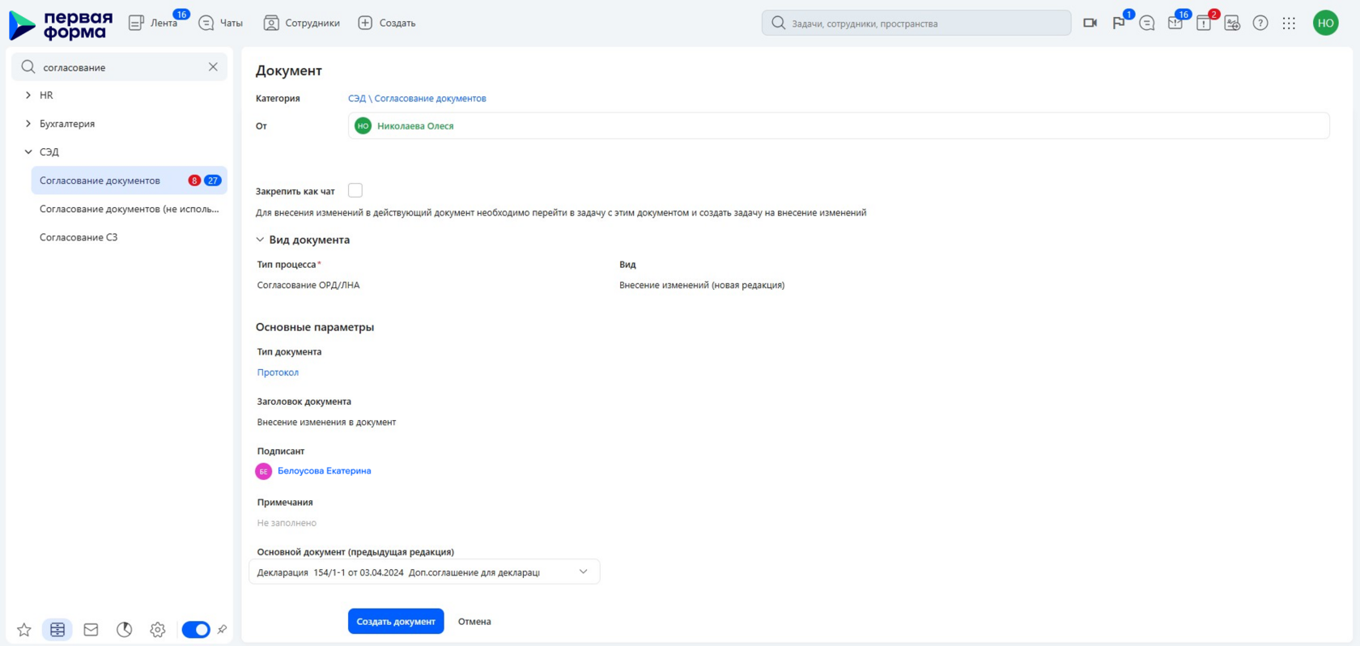Click the Создать документ button

(396, 622)
